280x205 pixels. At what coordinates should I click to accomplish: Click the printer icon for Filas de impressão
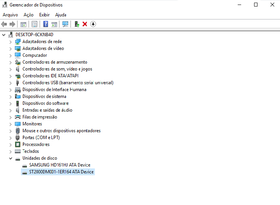click(18, 117)
